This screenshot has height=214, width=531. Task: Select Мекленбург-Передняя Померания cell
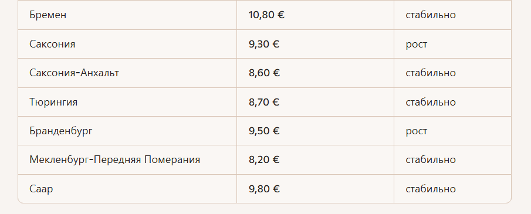tap(114, 159)
